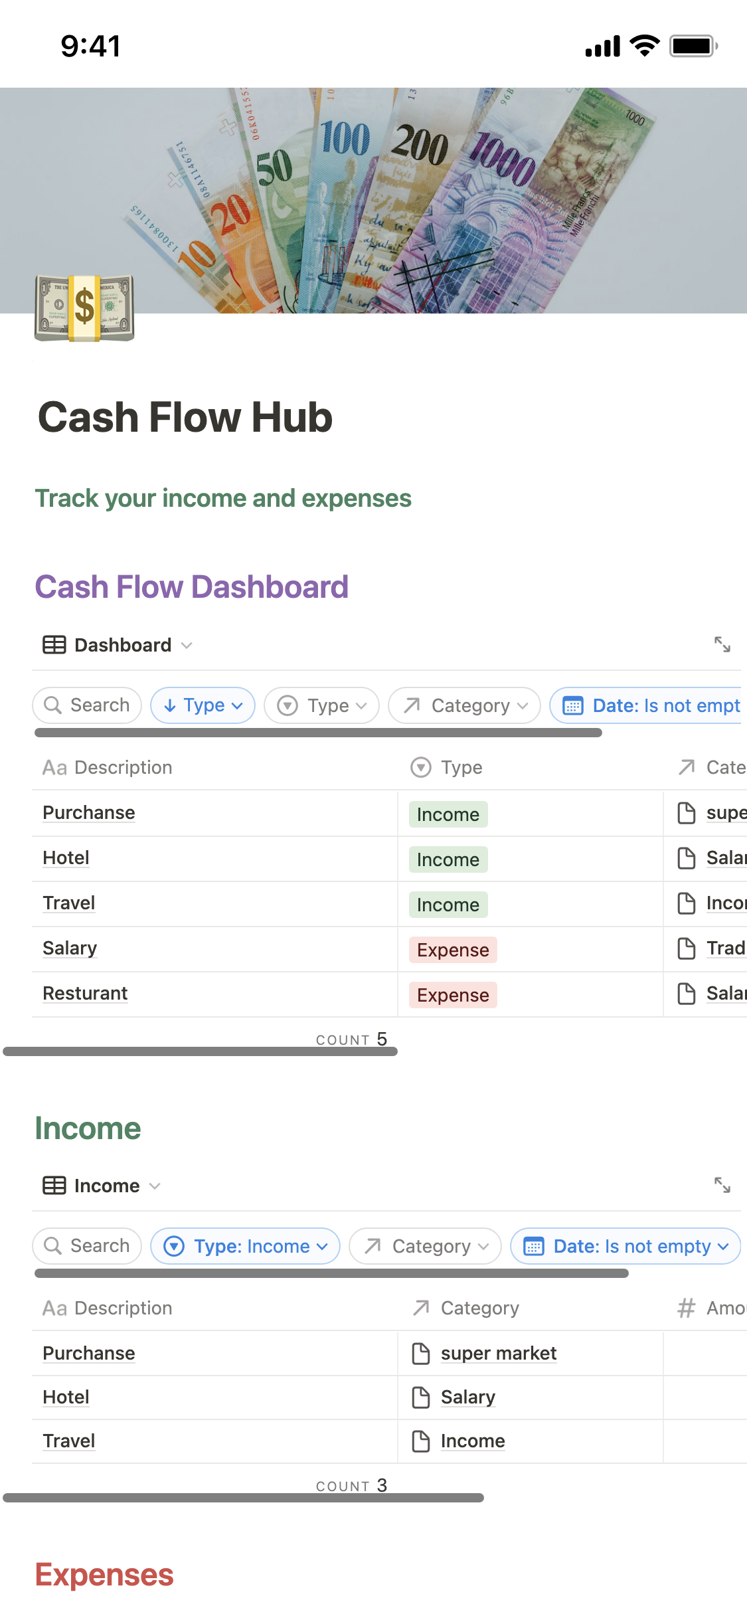
Task: Open the Type sort dropdown in Dashboard
Action: coord(203,705)
